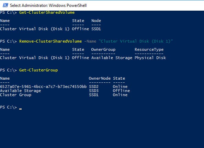Click the 'Online' state in the SSD2 row

click(120, 87)
